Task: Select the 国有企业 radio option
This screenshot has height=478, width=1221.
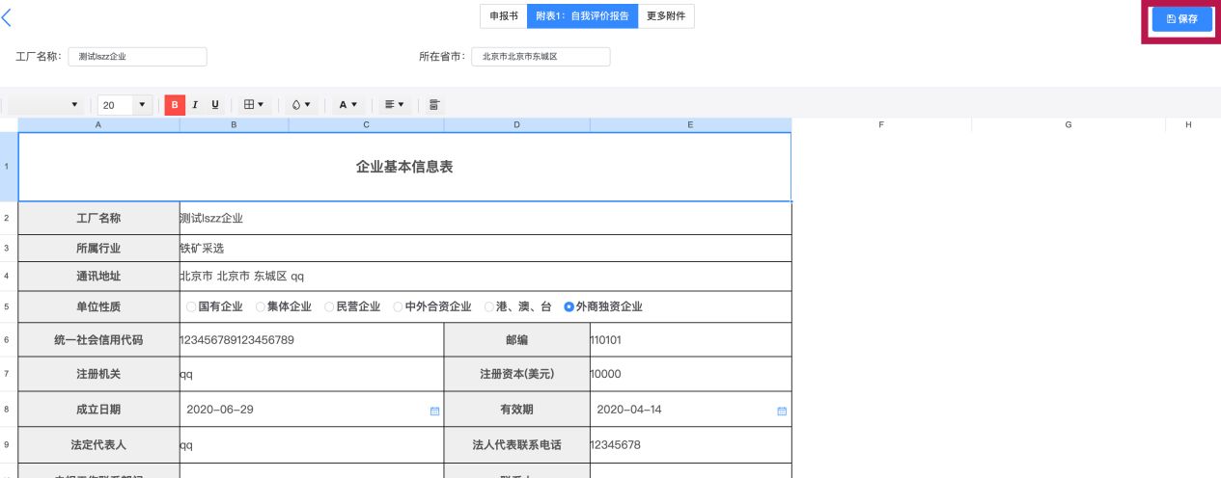Action: pos(191,307)
